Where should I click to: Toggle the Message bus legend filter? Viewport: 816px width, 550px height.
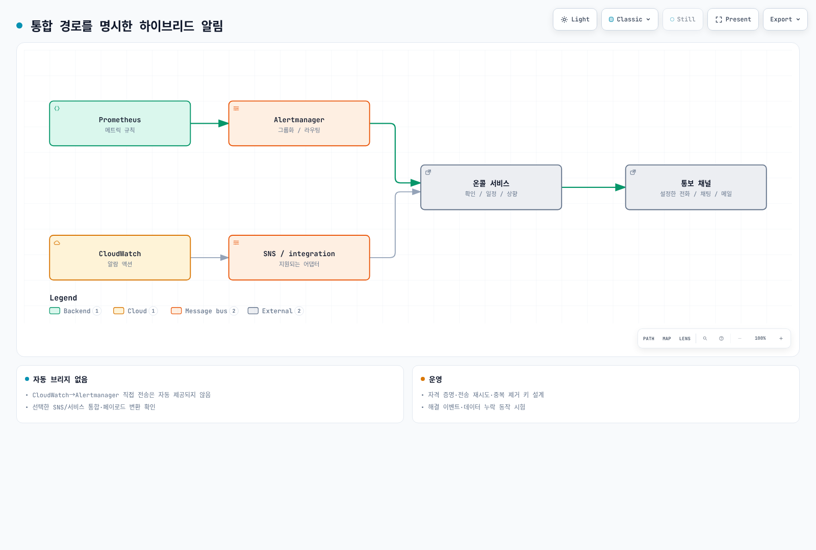(x=205, y=311)
